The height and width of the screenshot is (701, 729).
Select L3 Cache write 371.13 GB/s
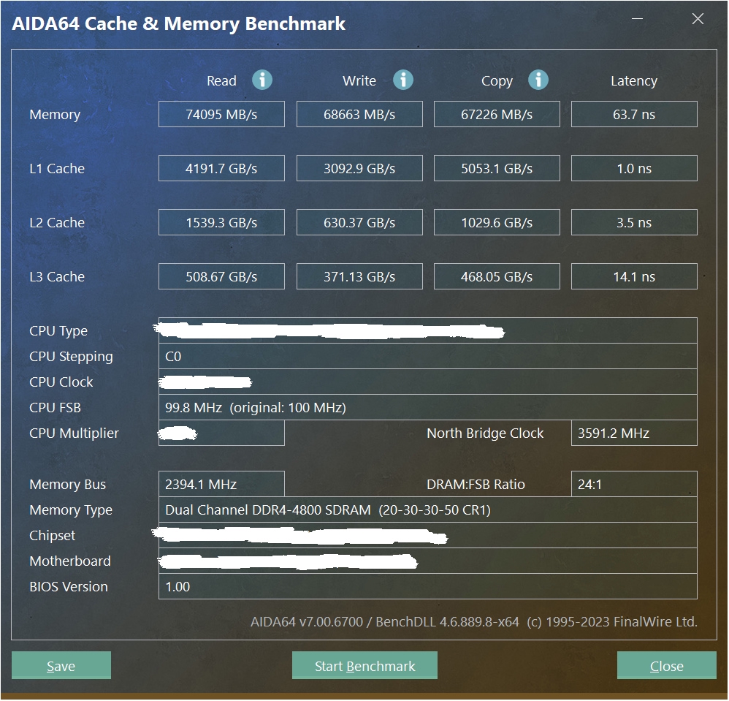pyautogui.click(x=360, y=276)
